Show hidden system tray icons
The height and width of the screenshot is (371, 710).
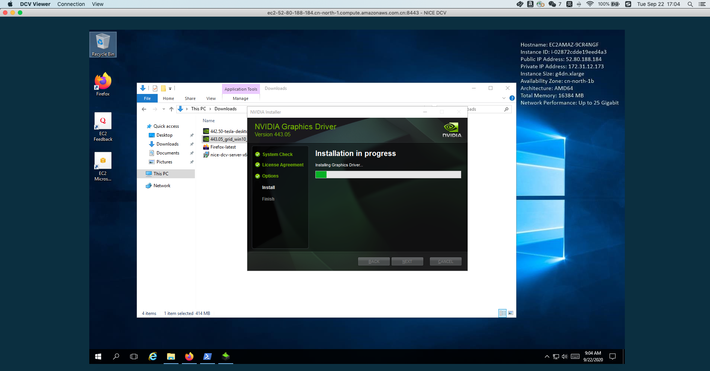tap(547, 357)
